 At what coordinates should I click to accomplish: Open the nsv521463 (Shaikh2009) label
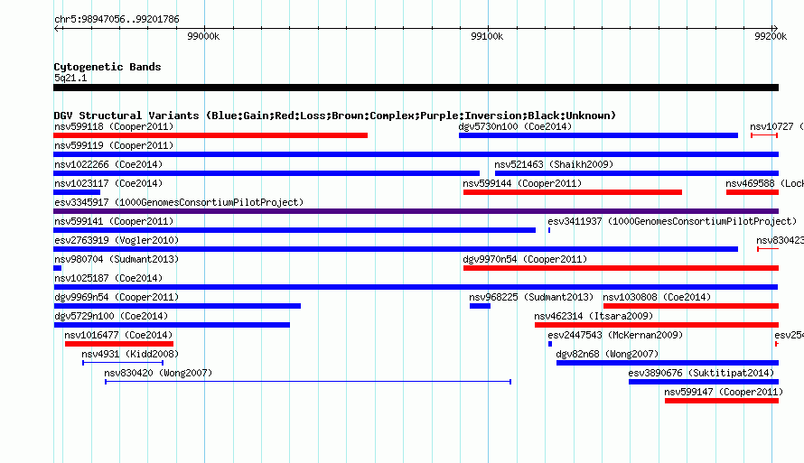[x=554, y=164]
